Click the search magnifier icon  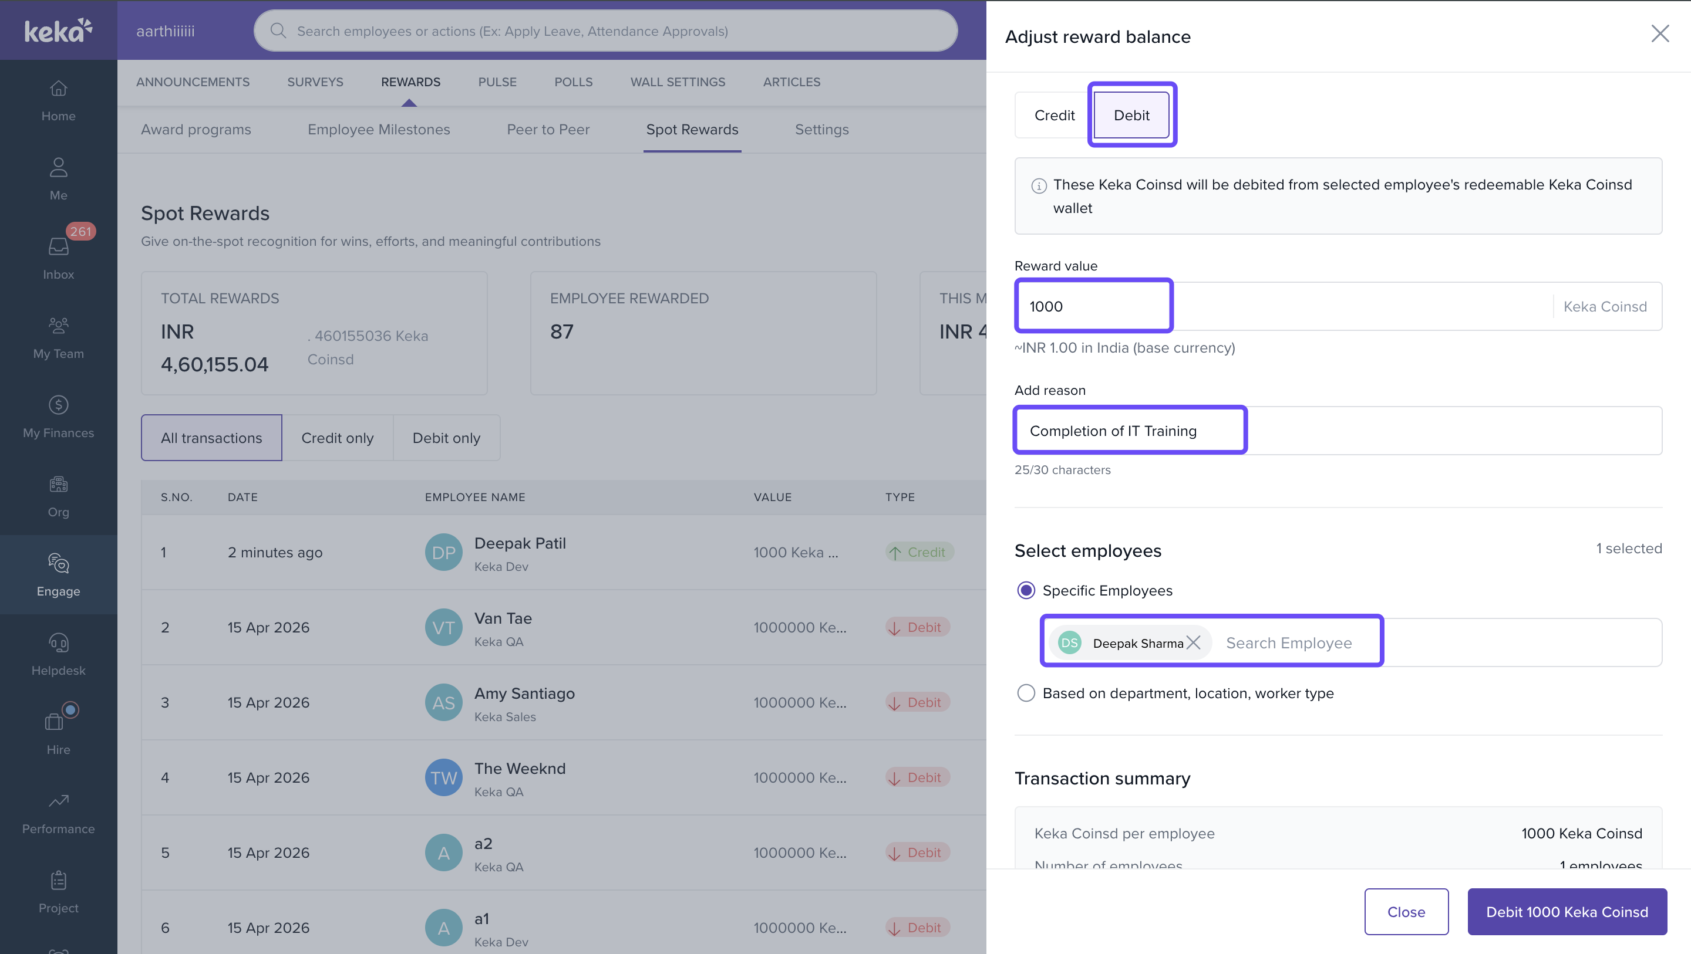tap(278, 31)
